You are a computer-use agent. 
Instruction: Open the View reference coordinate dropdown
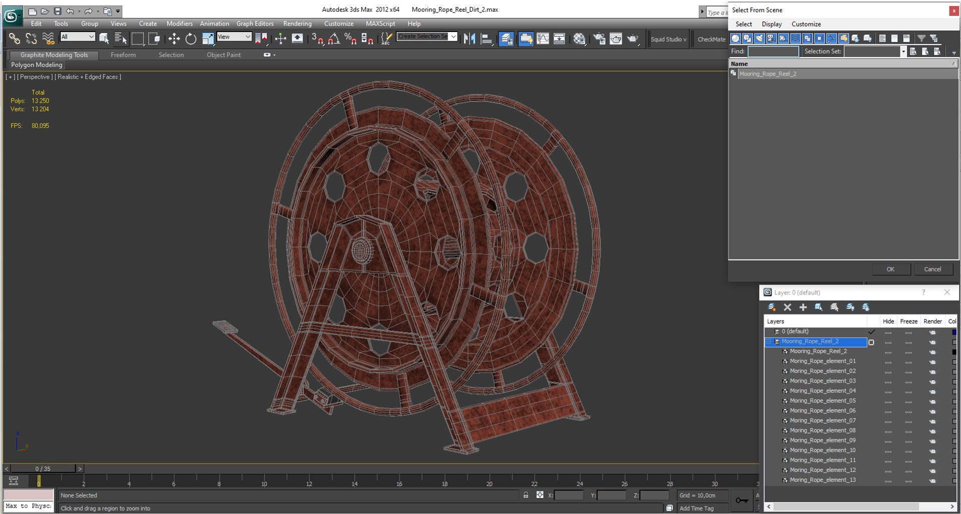(x=234, y=36)
